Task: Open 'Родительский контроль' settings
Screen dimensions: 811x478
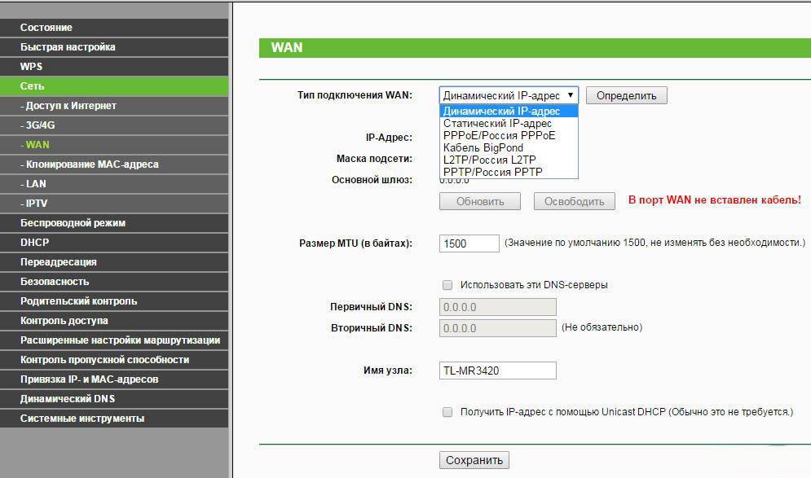Action: pyautogui.click(x=78, y=301)
